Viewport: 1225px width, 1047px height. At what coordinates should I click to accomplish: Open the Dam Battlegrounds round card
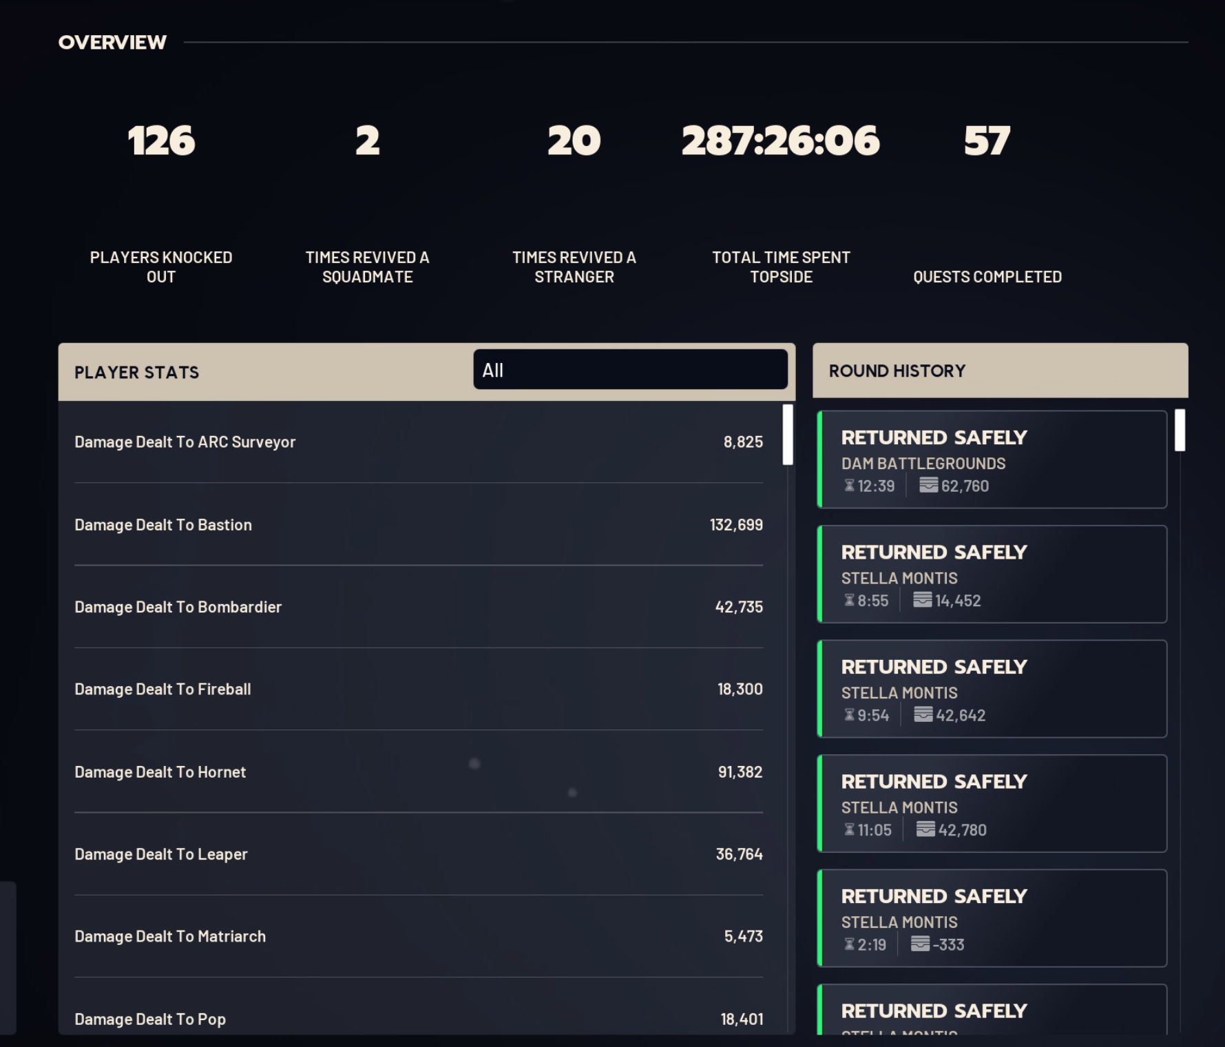(x=992, y=459)
